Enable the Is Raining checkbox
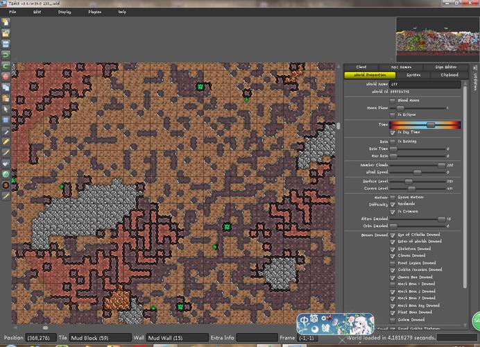 pyautogui.click(x=393, y=142)
